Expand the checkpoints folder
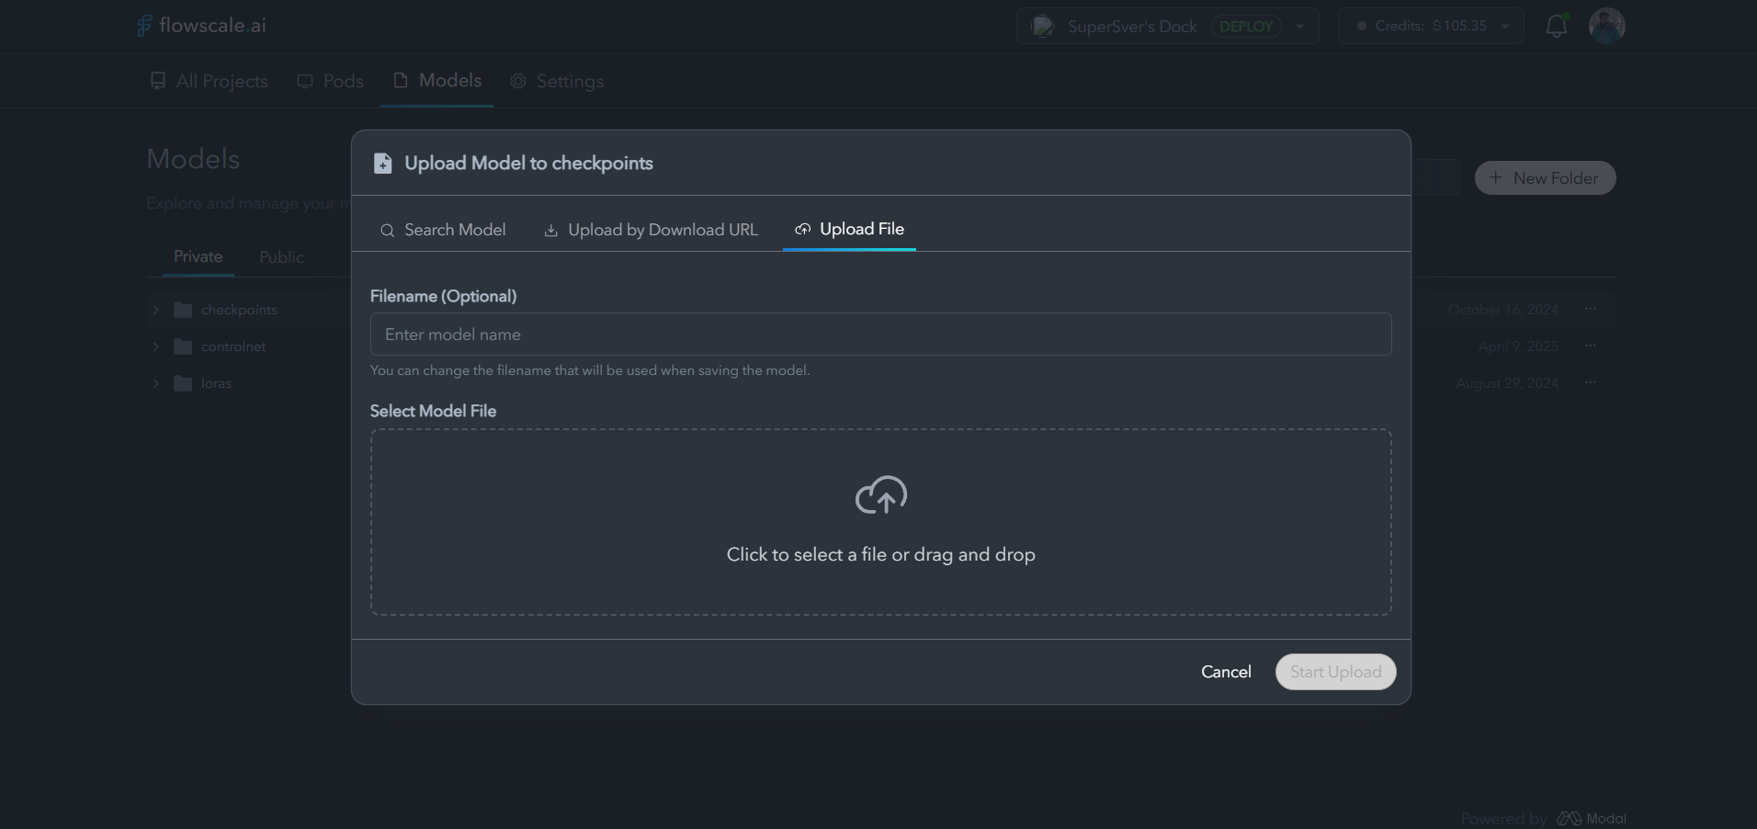The image size is (1757, 829). pos(154,310)
